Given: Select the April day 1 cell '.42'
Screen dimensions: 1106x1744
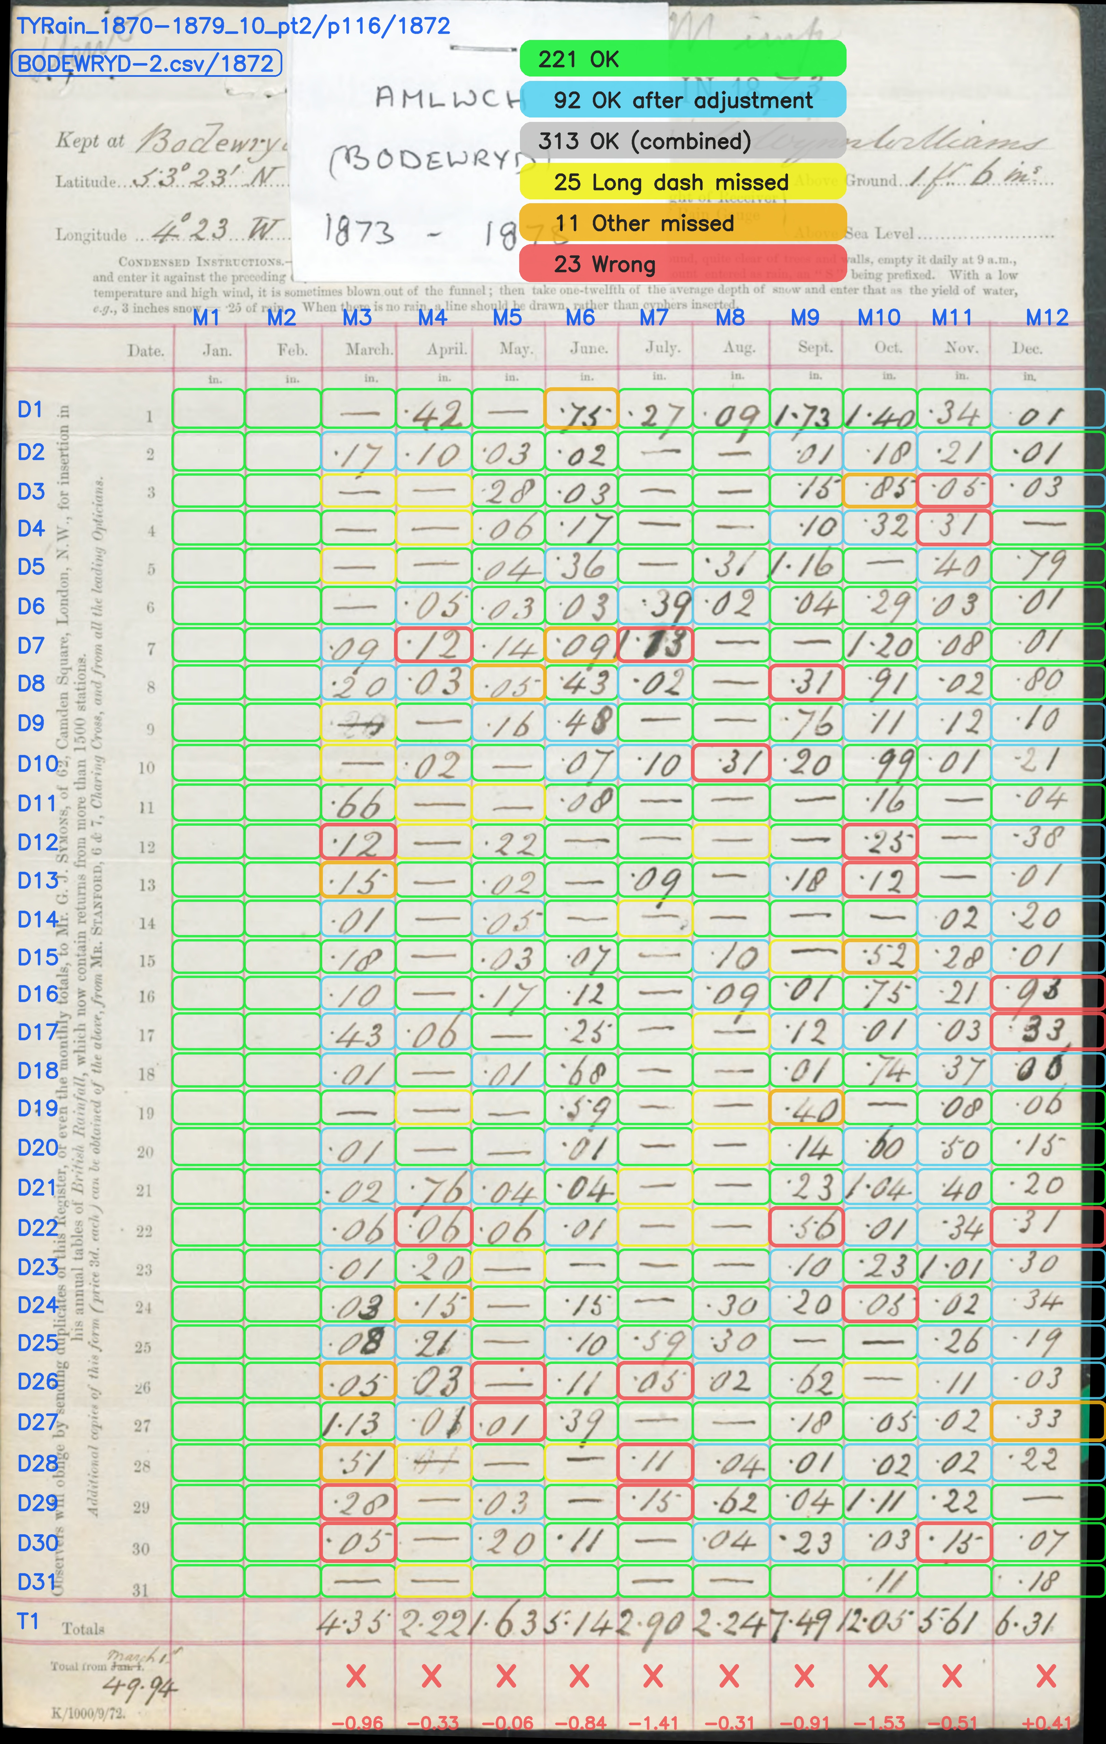Looking at the screenshot, I should (434, 409).
